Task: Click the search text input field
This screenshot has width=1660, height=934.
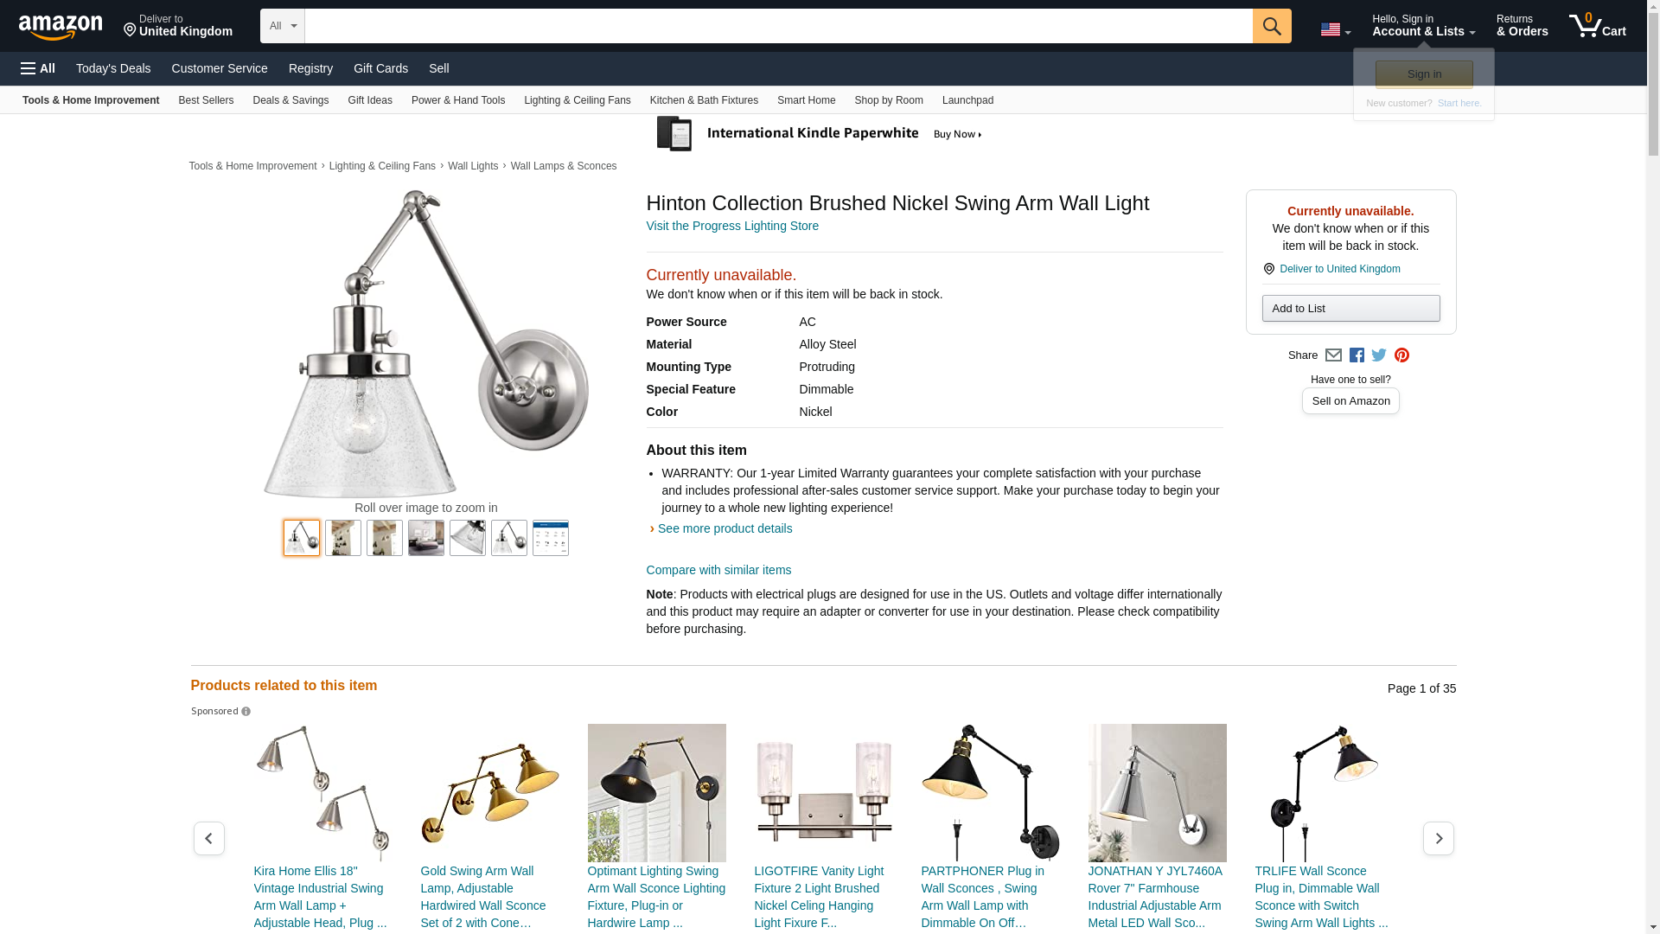Action: 778,26
